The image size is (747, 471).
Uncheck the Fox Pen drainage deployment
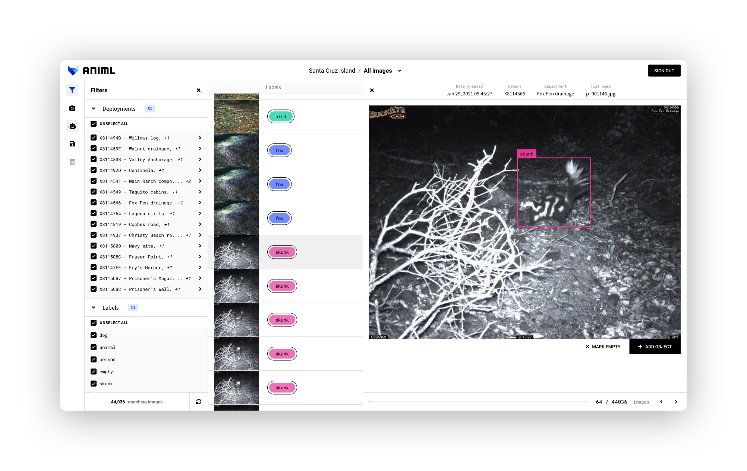tap(94, 203)
